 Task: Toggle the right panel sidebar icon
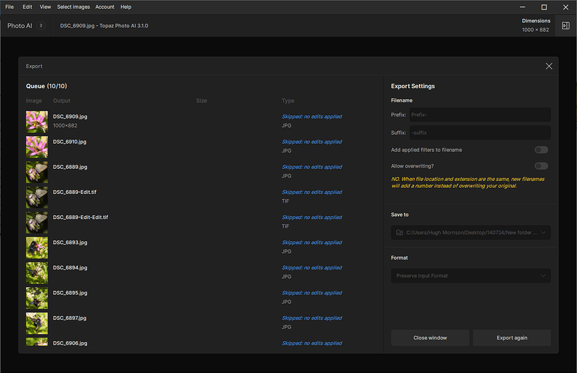point(565,25)
